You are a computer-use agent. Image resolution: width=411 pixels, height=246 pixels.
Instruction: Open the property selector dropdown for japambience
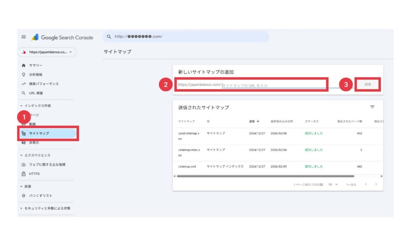[46, 52]
